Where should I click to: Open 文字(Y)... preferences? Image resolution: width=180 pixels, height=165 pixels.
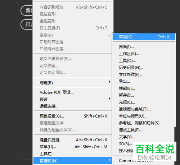144,137
